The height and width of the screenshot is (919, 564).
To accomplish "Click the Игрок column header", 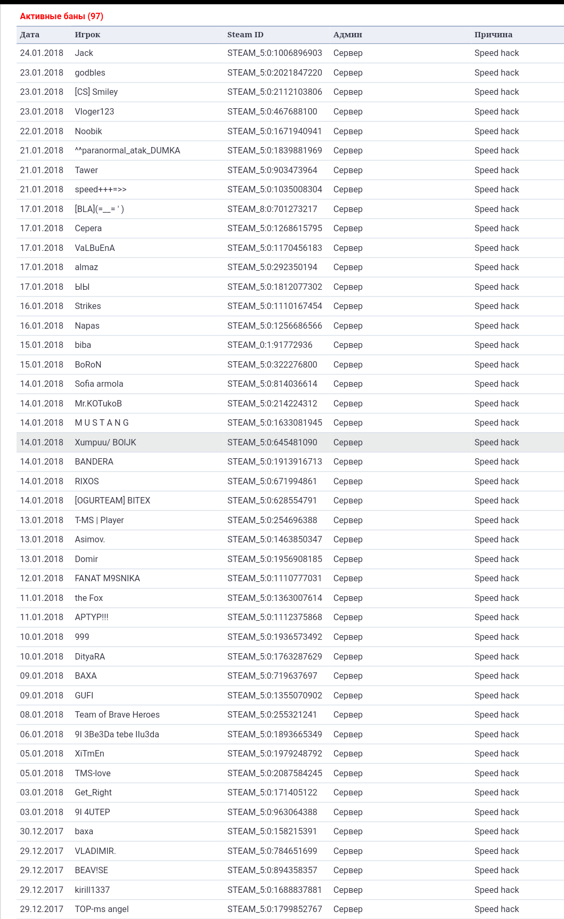I will 87,35.
